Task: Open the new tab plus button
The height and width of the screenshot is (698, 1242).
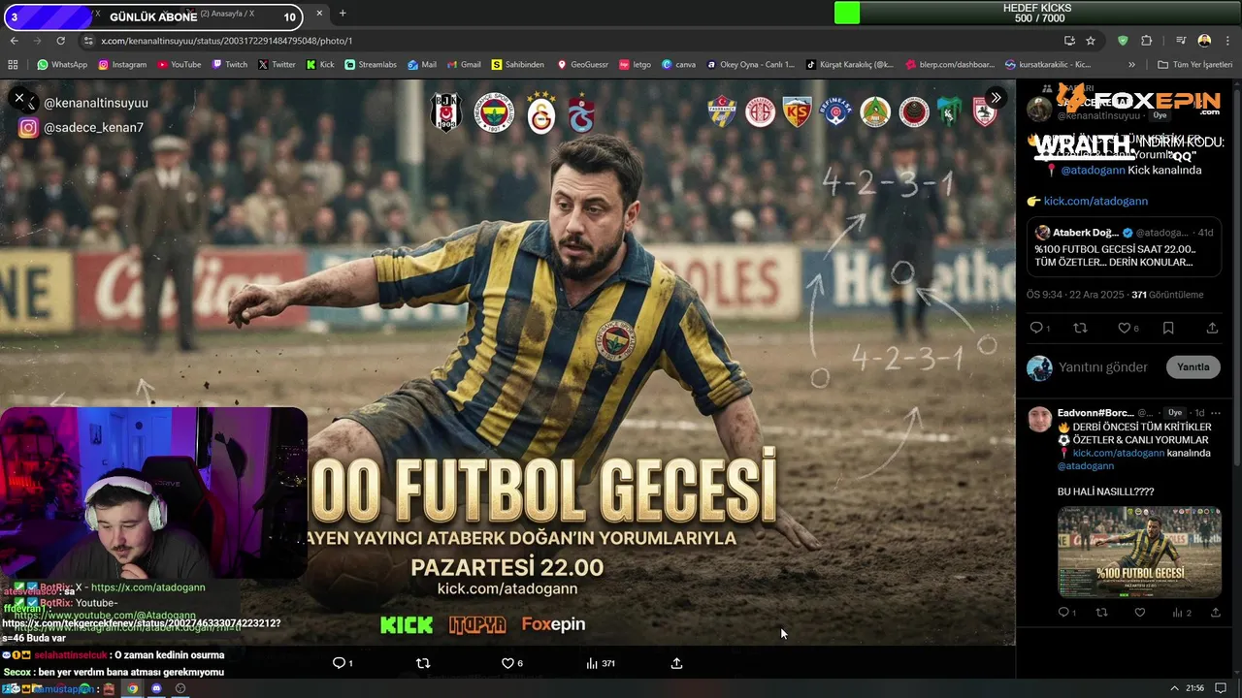Action: pyautogui.click(x=343, y=14)
